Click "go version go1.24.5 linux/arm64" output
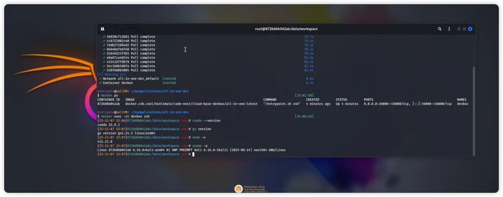The height and width of the screenshot is (197, 503). point(126,133)
